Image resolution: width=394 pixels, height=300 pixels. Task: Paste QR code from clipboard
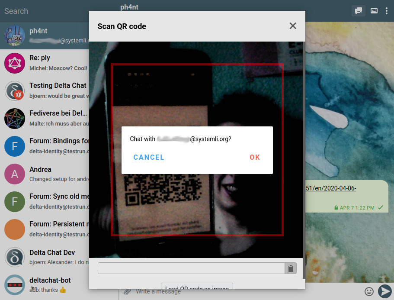pyautogui.click(x=291, y=268)
